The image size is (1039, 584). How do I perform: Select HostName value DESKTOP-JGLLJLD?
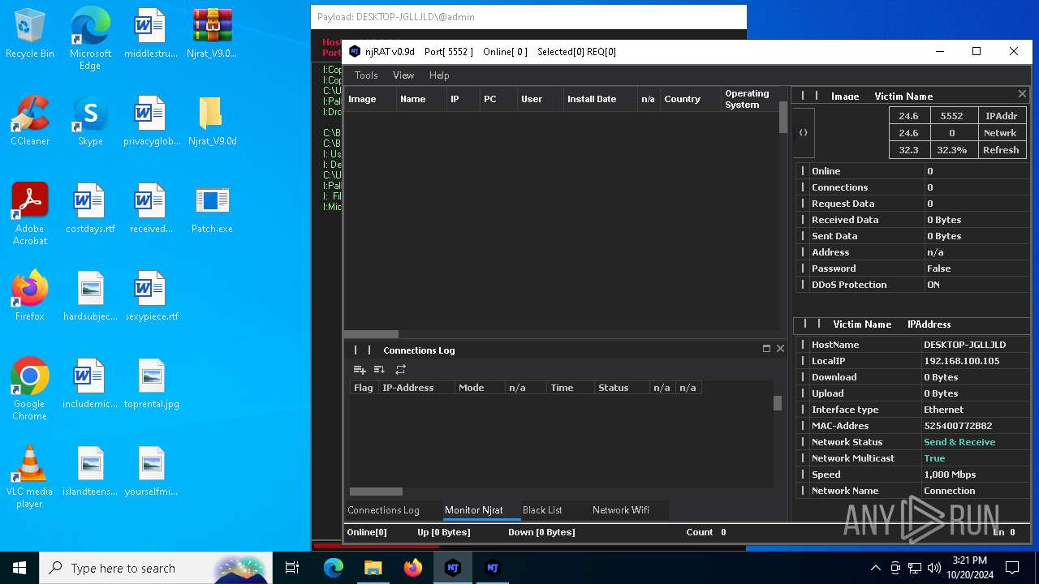[964, 345]
